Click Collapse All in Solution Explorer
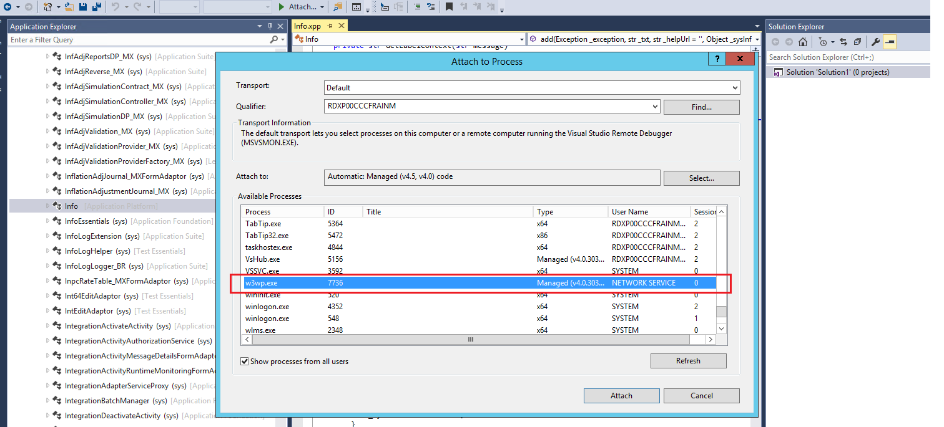The width and height of the screenshot is (944, 427). [x=857, y=42]
